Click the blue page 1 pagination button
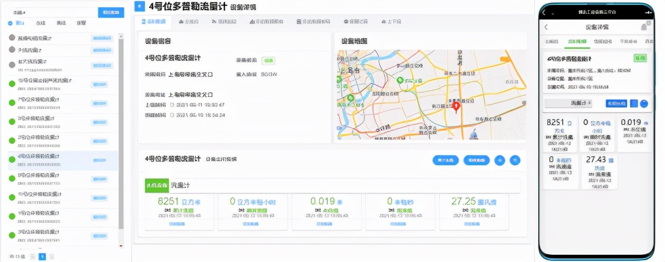The height and width of the screenshot is (262, 665). 42,257
